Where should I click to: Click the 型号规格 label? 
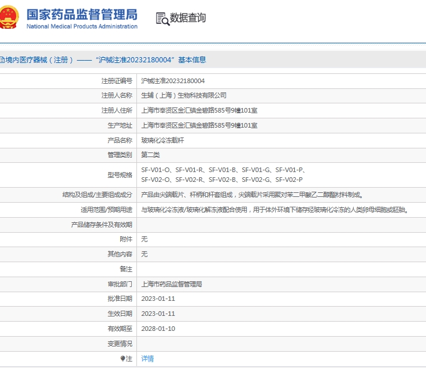pyautogui.click(x=120, y=175)
